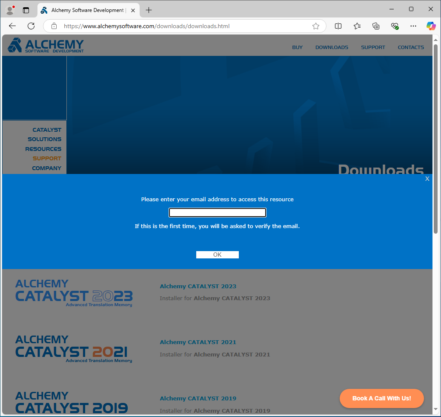The height and width of the screenshot is (417, 441).
Task: Click the CATALYST 2023 logo image
Action: coord(74,293)
